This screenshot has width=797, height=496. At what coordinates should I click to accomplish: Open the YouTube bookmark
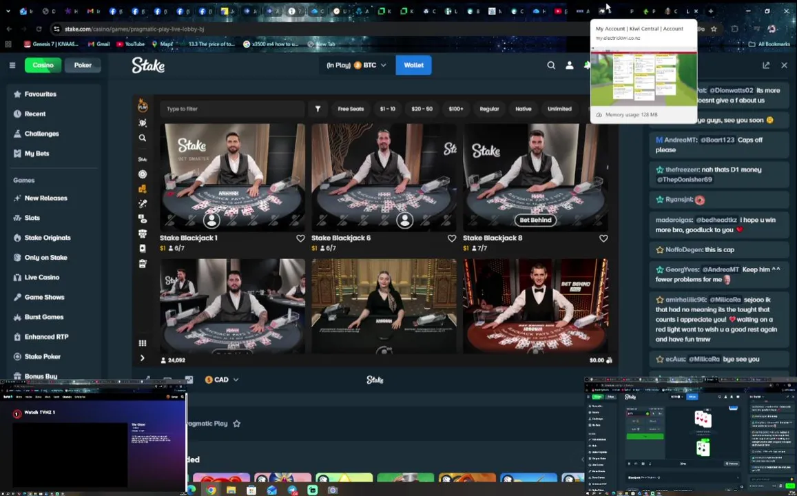click(131, 44)
